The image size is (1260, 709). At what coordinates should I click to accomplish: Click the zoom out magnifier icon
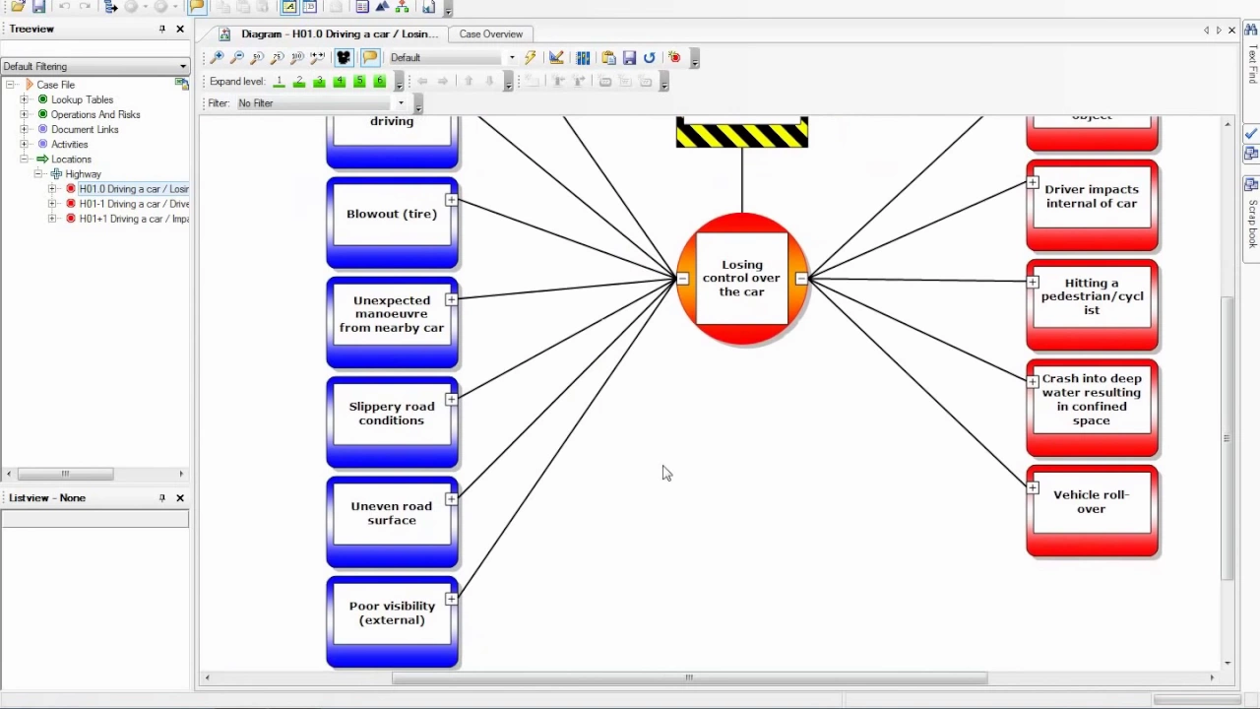point(237,58)
